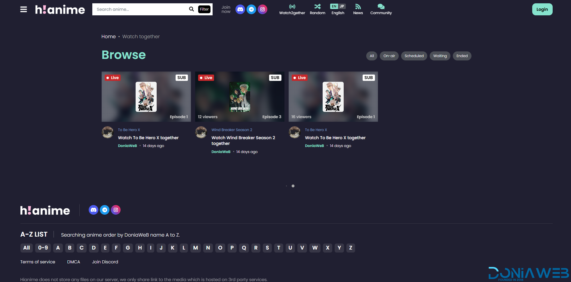Viewport: 571px width, 282px height.
Task: Click Wind Breaker Season 2 anime link
Action: (232, 130)
